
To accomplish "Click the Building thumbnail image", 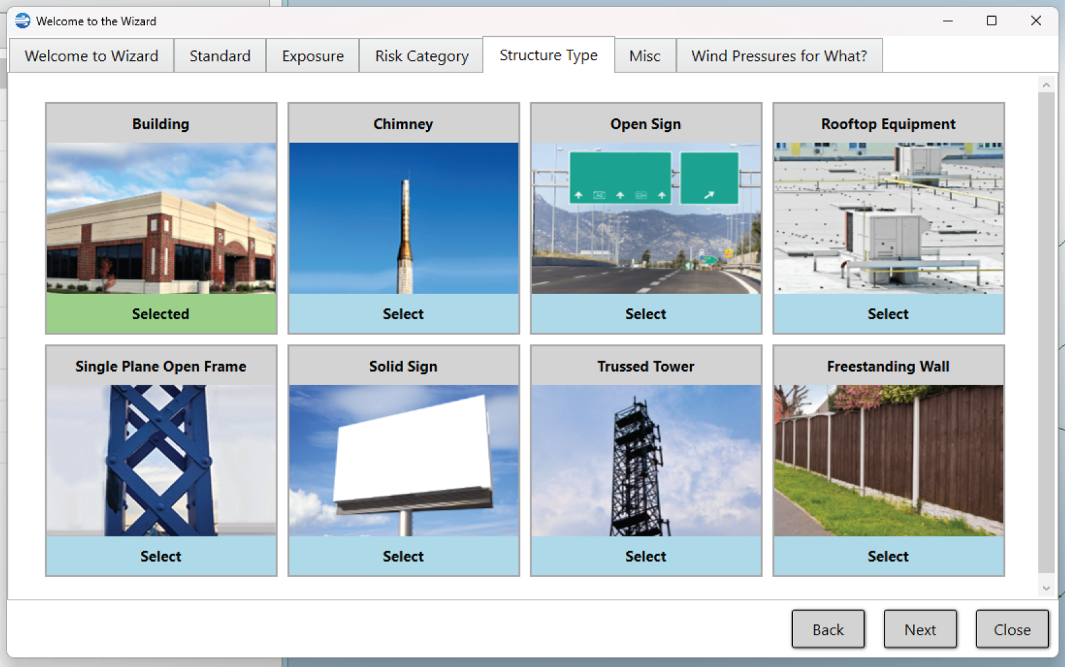I will [160, 218].
